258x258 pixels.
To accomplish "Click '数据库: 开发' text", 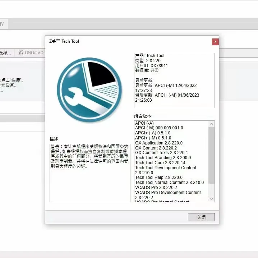I will 147,70.
